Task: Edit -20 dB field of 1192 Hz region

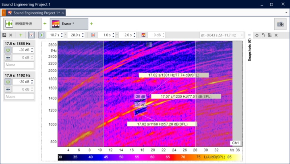Action: pos(21,82)
